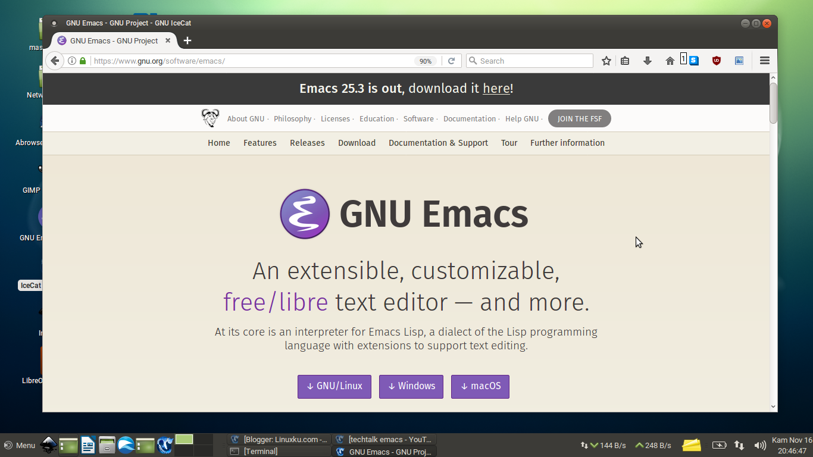
Task: Open the GNU Documentation link in top bar
Action: 470,119
